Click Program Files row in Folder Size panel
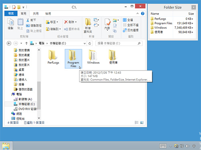The width and height of the screenshot is (201, 150). tap(172, 23)
